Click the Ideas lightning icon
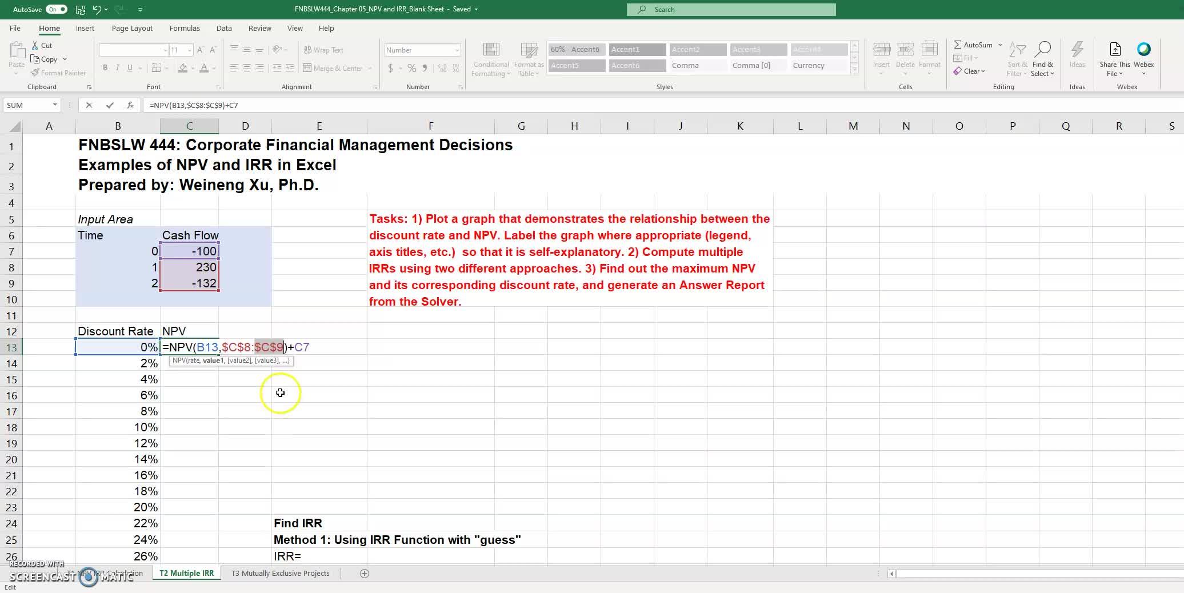1184x593 pixels. (1077, 50)
